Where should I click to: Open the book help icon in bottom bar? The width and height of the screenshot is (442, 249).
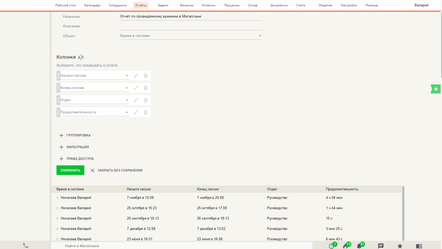[x=419, y=246]
